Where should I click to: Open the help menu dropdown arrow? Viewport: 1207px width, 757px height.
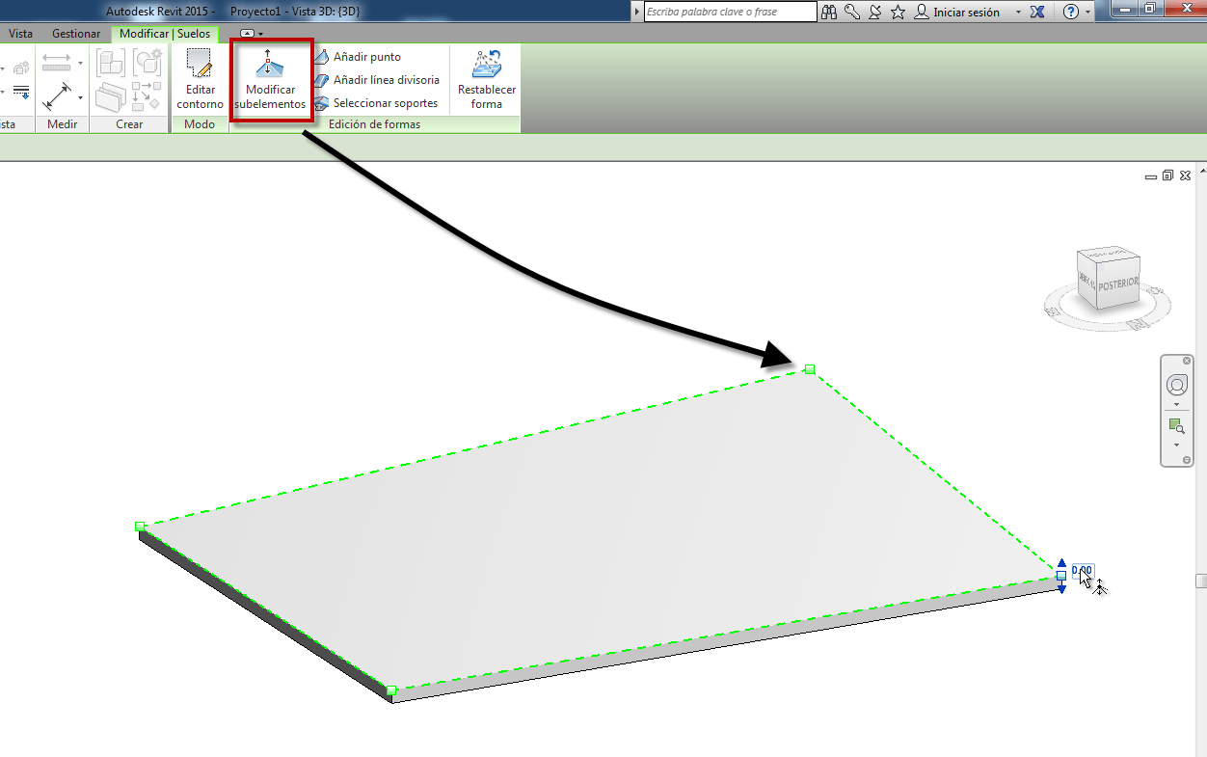[x=1088, y=13]
